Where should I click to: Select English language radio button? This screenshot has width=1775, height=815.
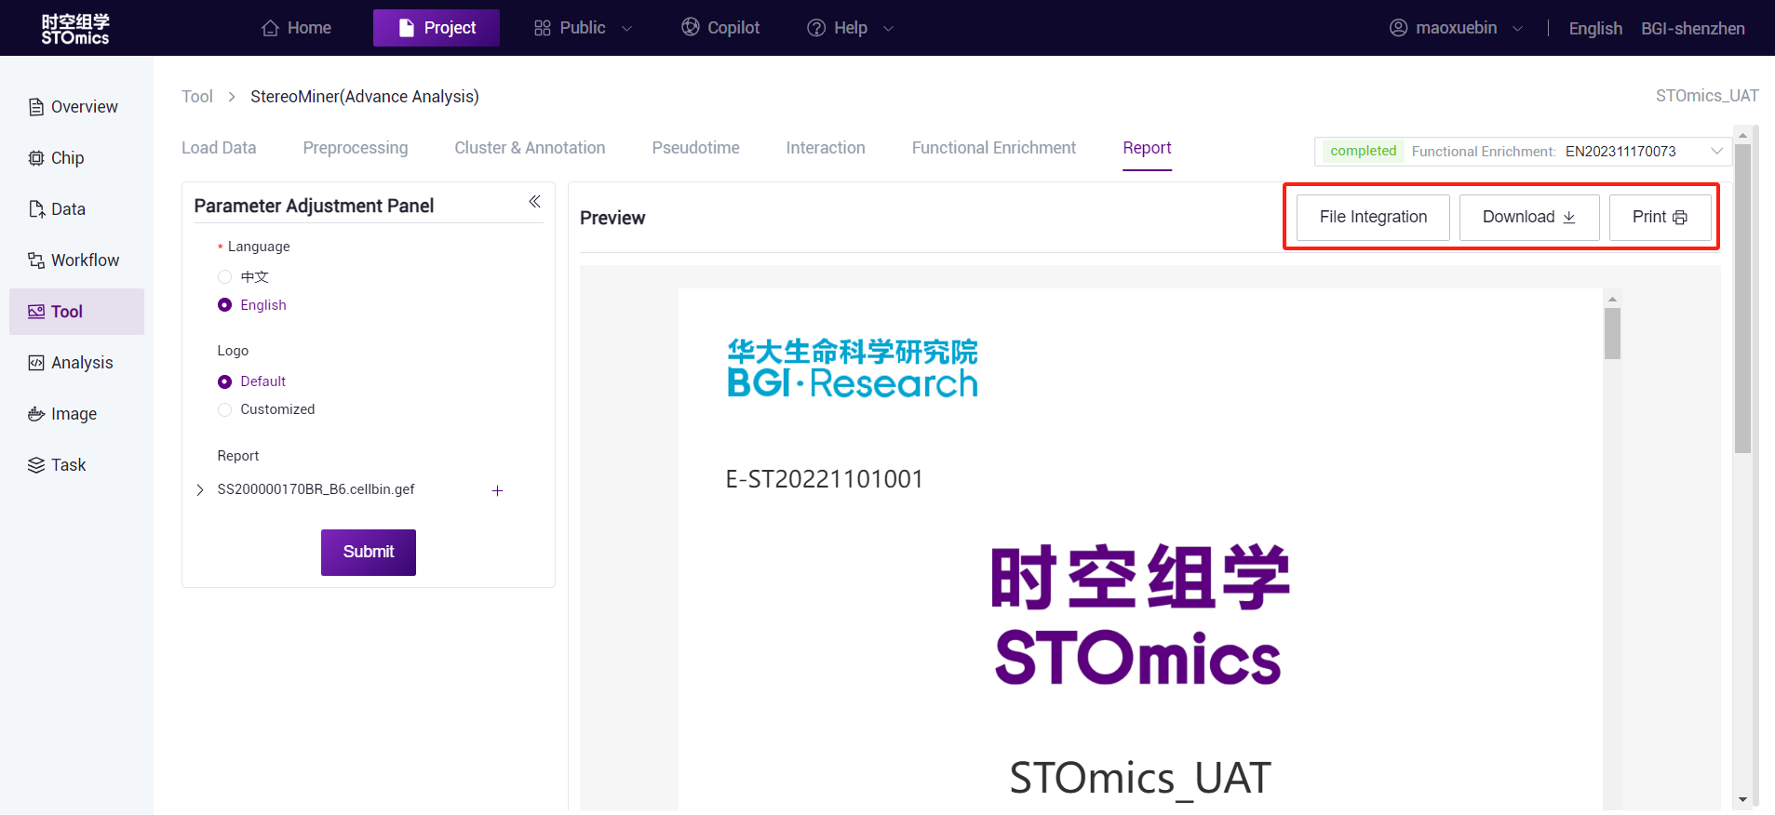[x=224, y=305]
